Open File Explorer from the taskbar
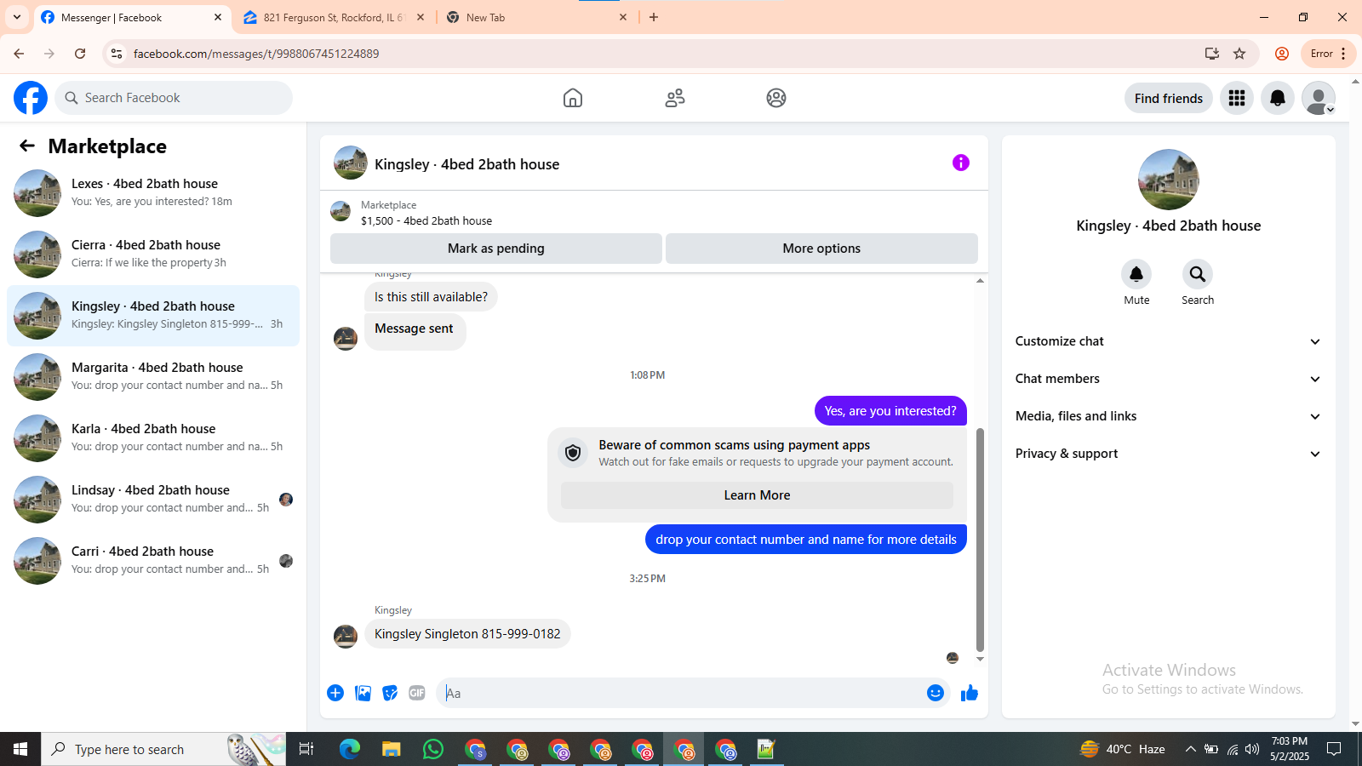This screenshot has width=1362, height=766. [392, 749]
